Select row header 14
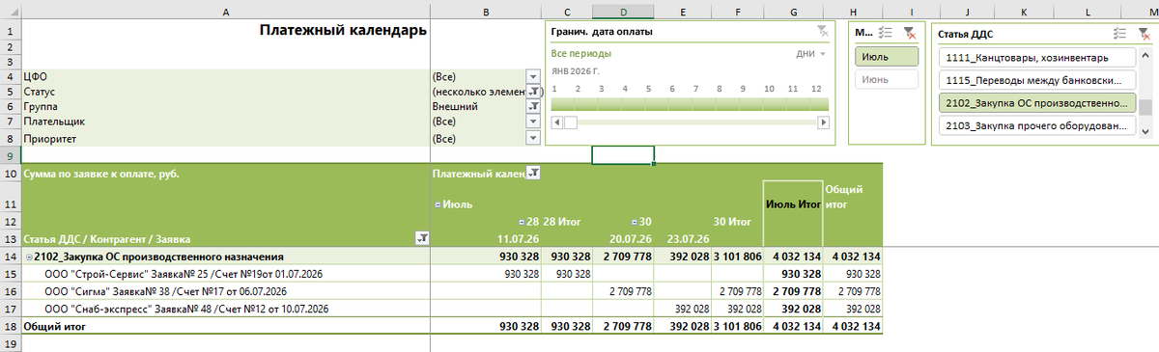The image size is (1159, 352). tap(10, 257)
